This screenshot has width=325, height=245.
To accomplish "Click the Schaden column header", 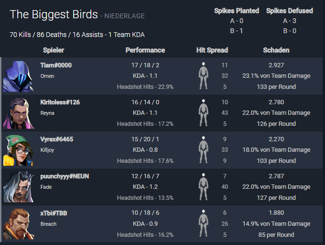I will point(276,50).
